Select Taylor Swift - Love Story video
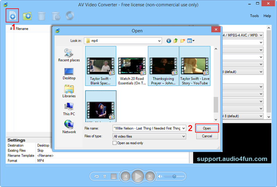The image size is (277, 187). (x=195, y=66)
